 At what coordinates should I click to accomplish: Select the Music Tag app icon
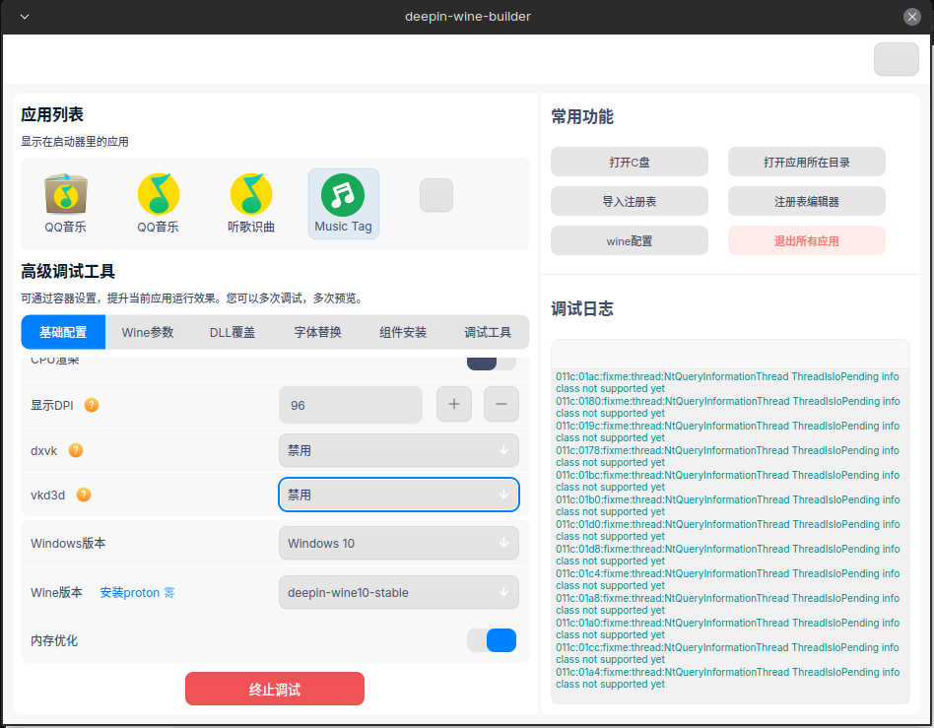click(x=343, y=203)
